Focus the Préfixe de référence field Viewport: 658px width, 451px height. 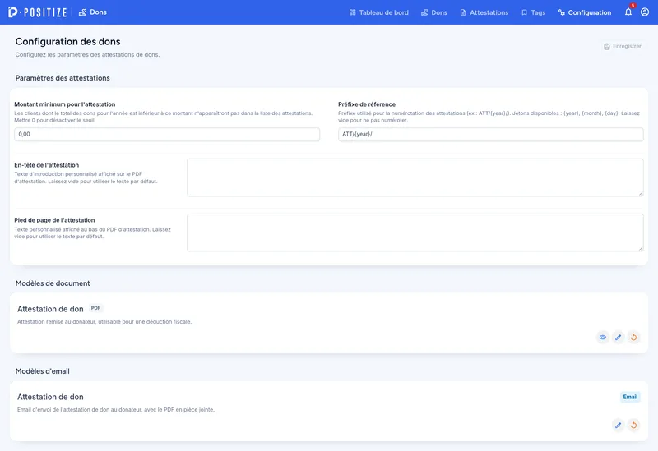coord(490,134)
